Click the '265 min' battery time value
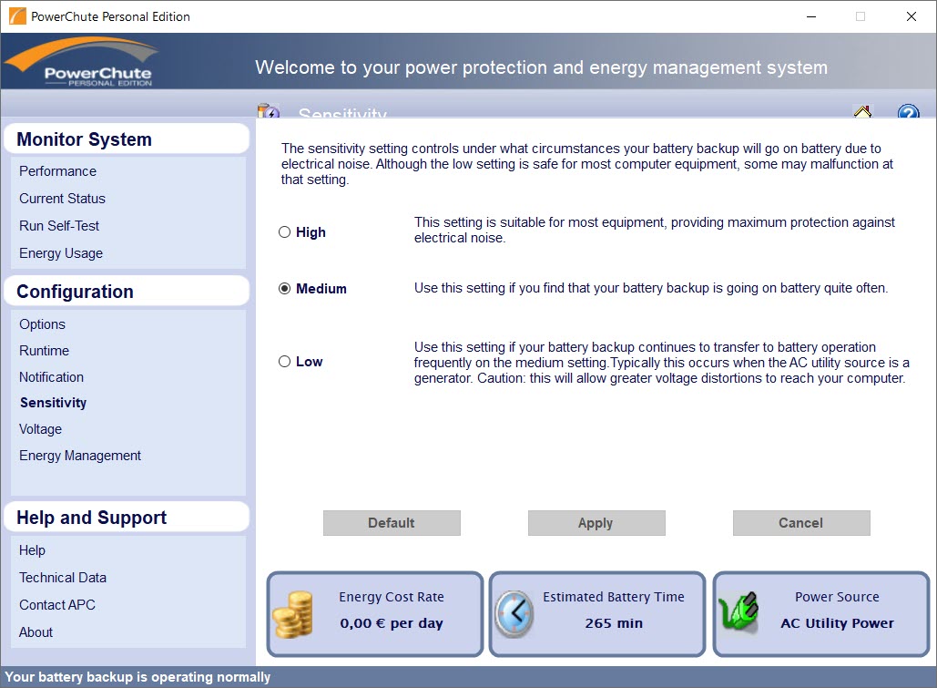The height and width of the screenshot is (688, 937). point(614,623)
